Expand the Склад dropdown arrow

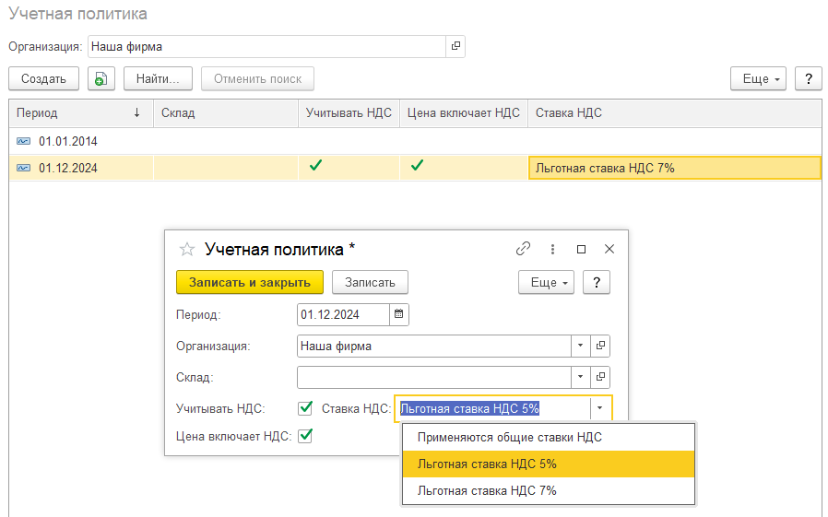(581, 377)
